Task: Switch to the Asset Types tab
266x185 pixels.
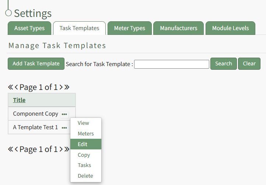Action: point(29,28)
